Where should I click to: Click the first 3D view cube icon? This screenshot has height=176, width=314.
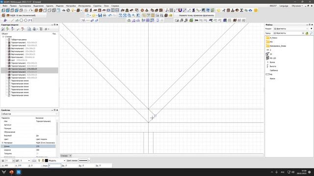(3, 10)
